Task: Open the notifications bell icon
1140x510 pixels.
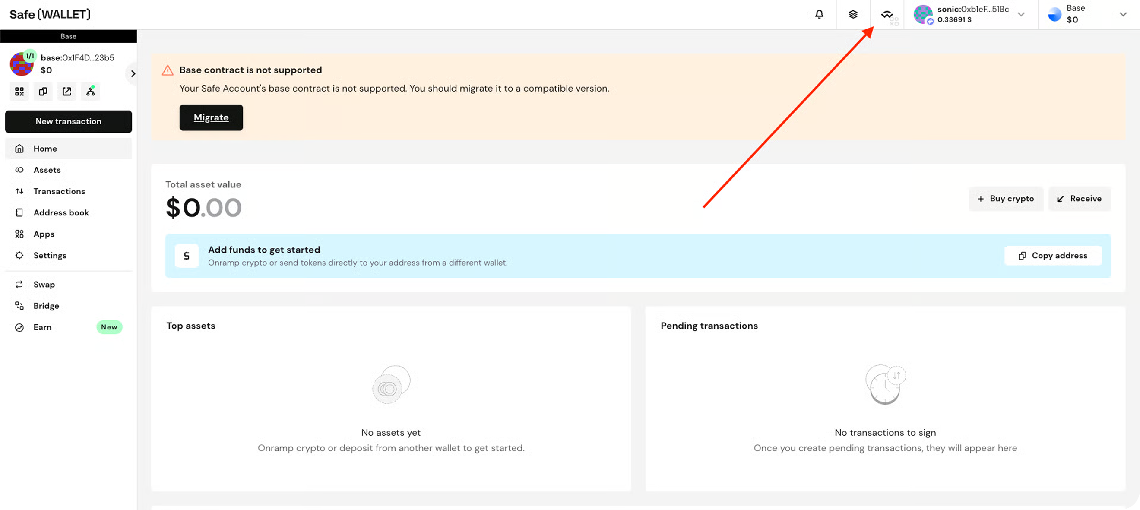Action: [x=819, y=14]
